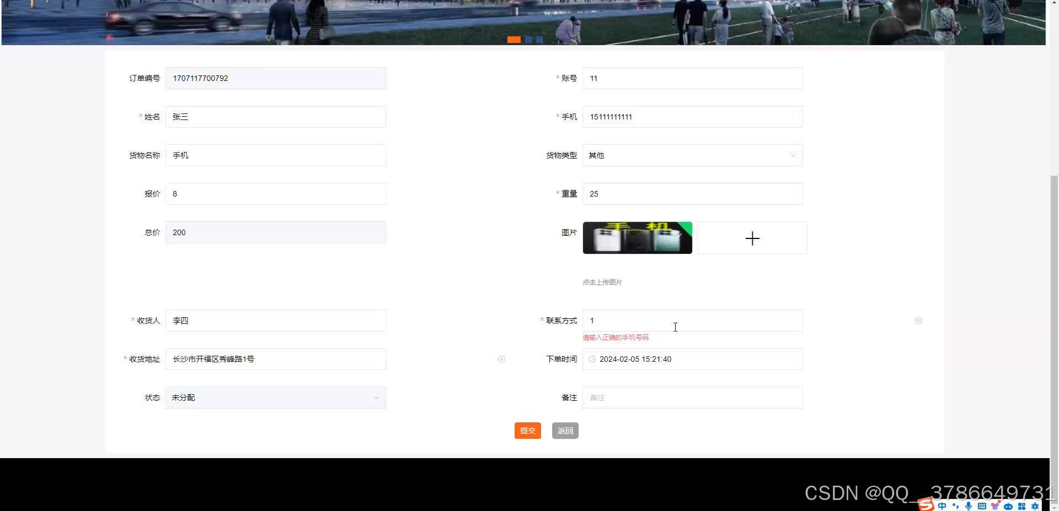1059x511 pixels.
Task: Click the 备注 input field
Action: click(693, 398)
